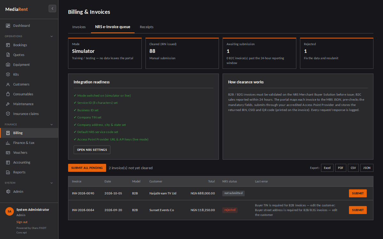Image resolution: width=383 pixels, height=239 pixels.
Task: Click the Mode Simulator card
Action: coord(105,53)
